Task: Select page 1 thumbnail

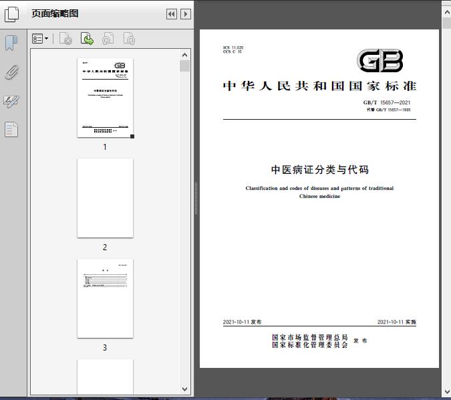Action: click(105, 98)
